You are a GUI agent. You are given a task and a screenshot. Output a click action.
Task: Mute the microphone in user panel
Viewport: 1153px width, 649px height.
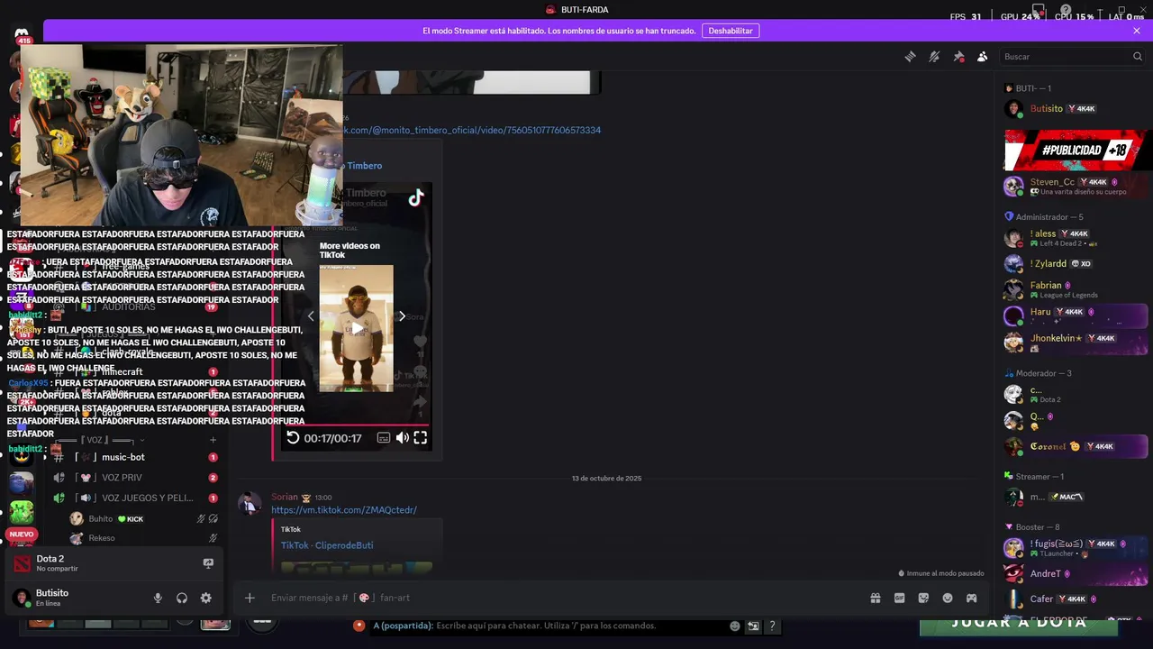[158, 598]
